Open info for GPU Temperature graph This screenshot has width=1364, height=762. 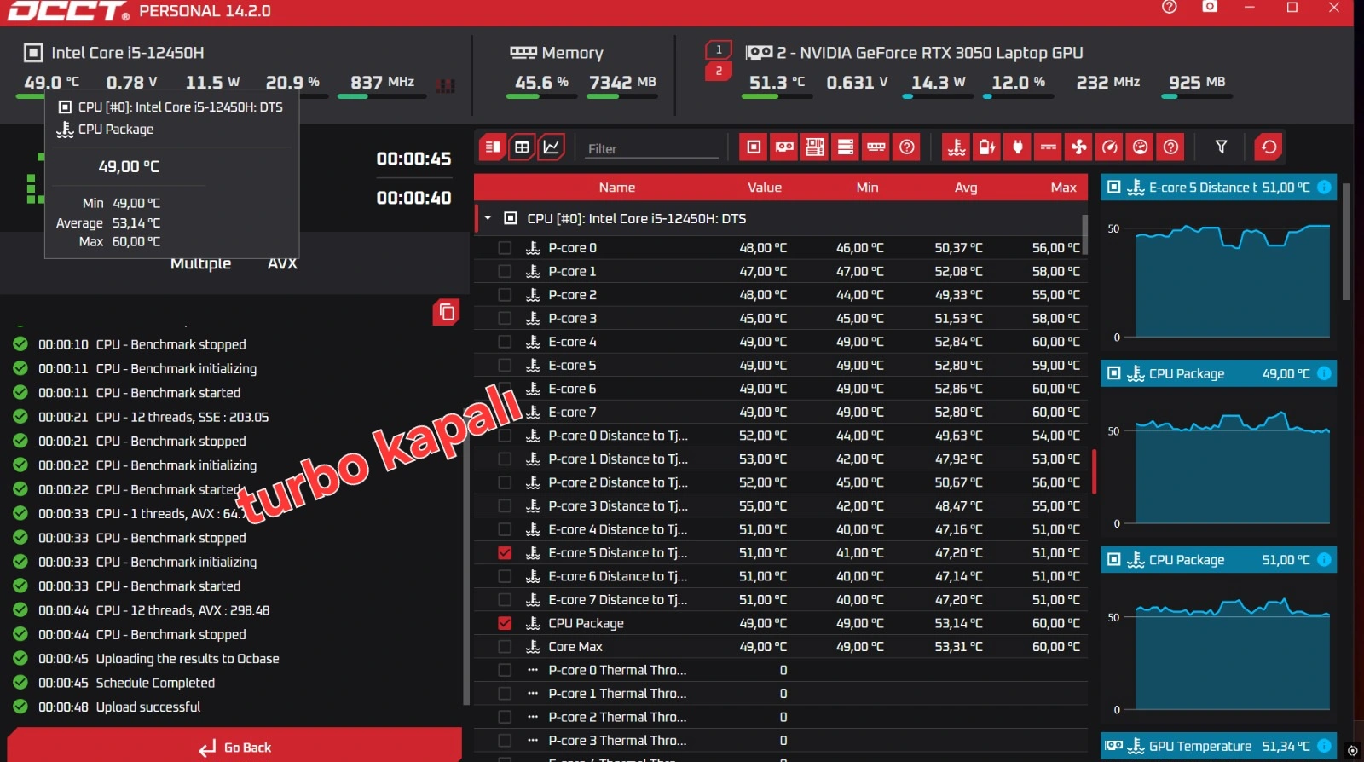click(x=1324, y=746)
